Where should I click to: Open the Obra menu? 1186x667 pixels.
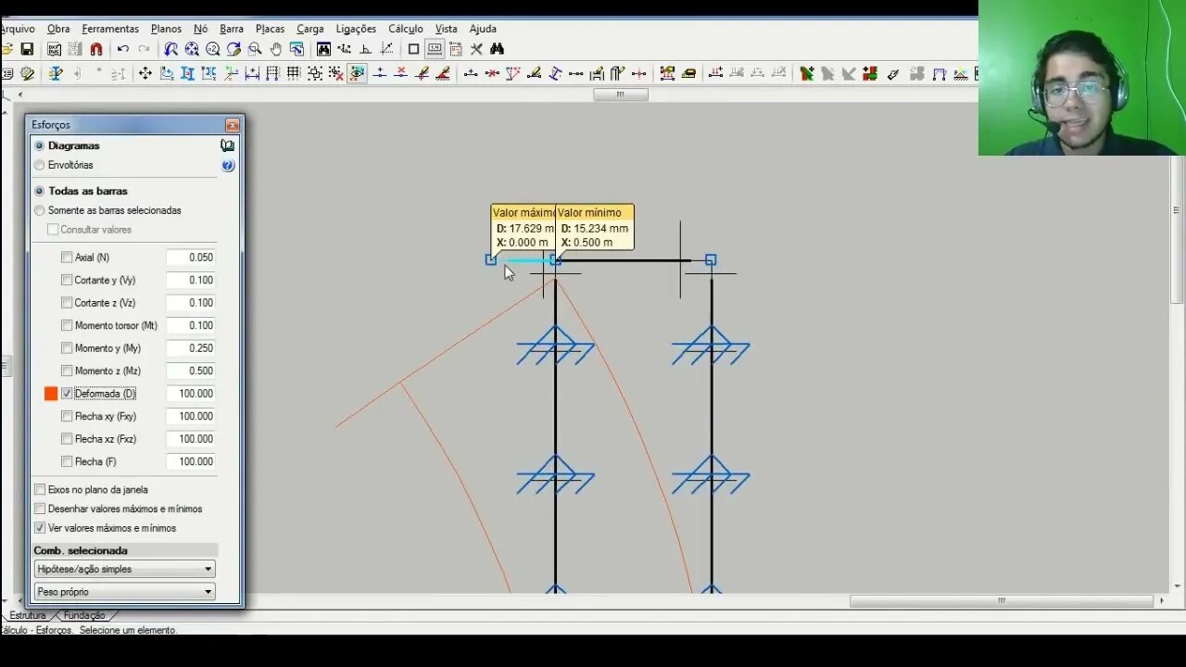(58, 29)
